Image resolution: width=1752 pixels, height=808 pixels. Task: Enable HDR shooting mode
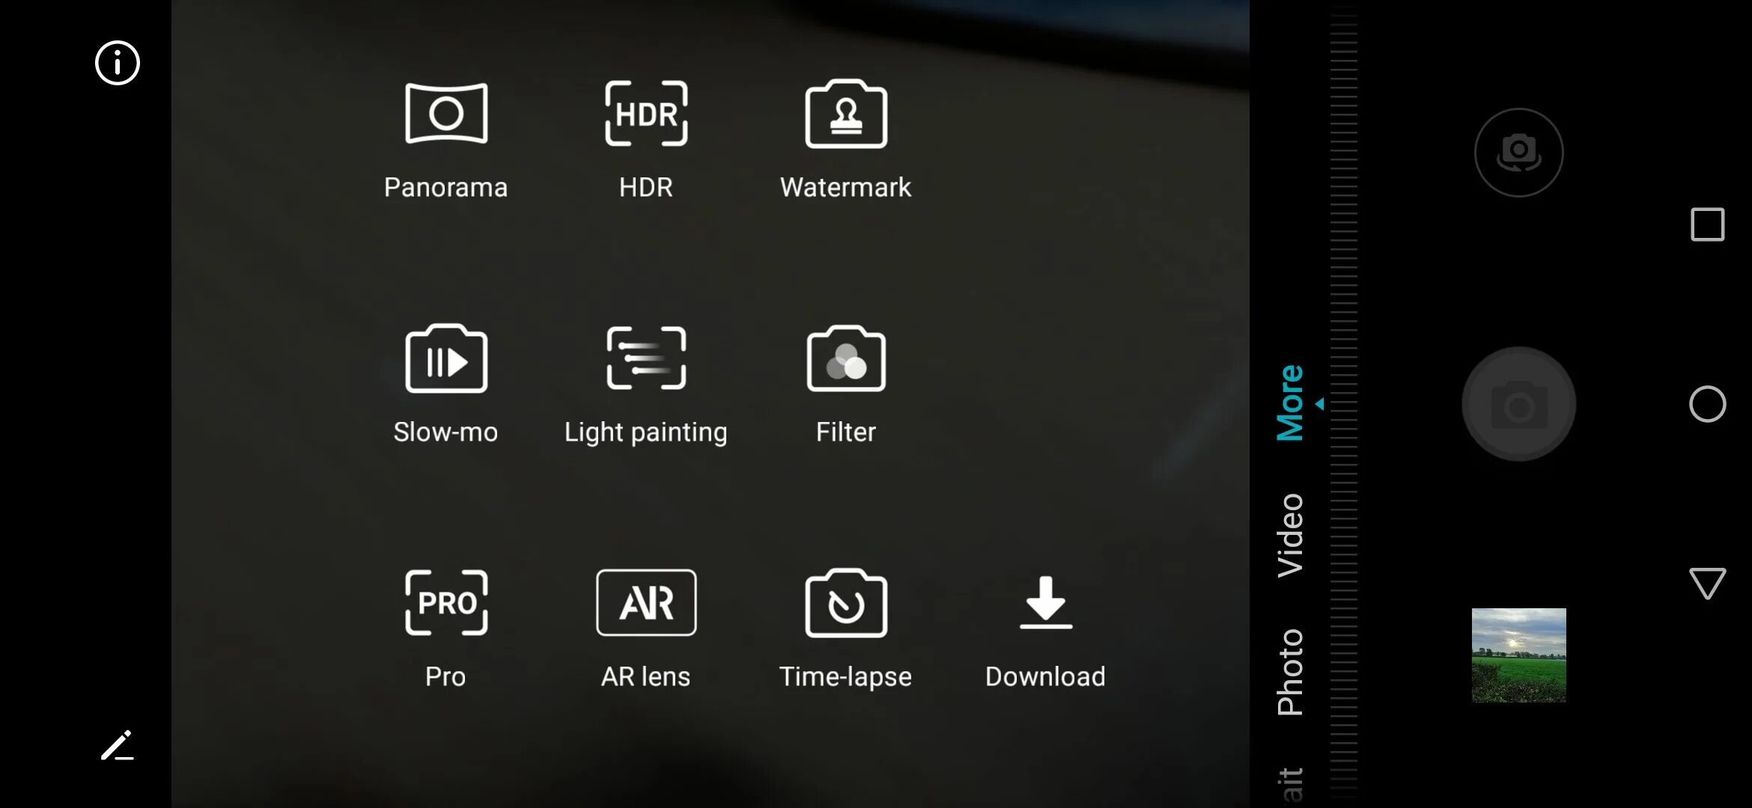(646, 134)
